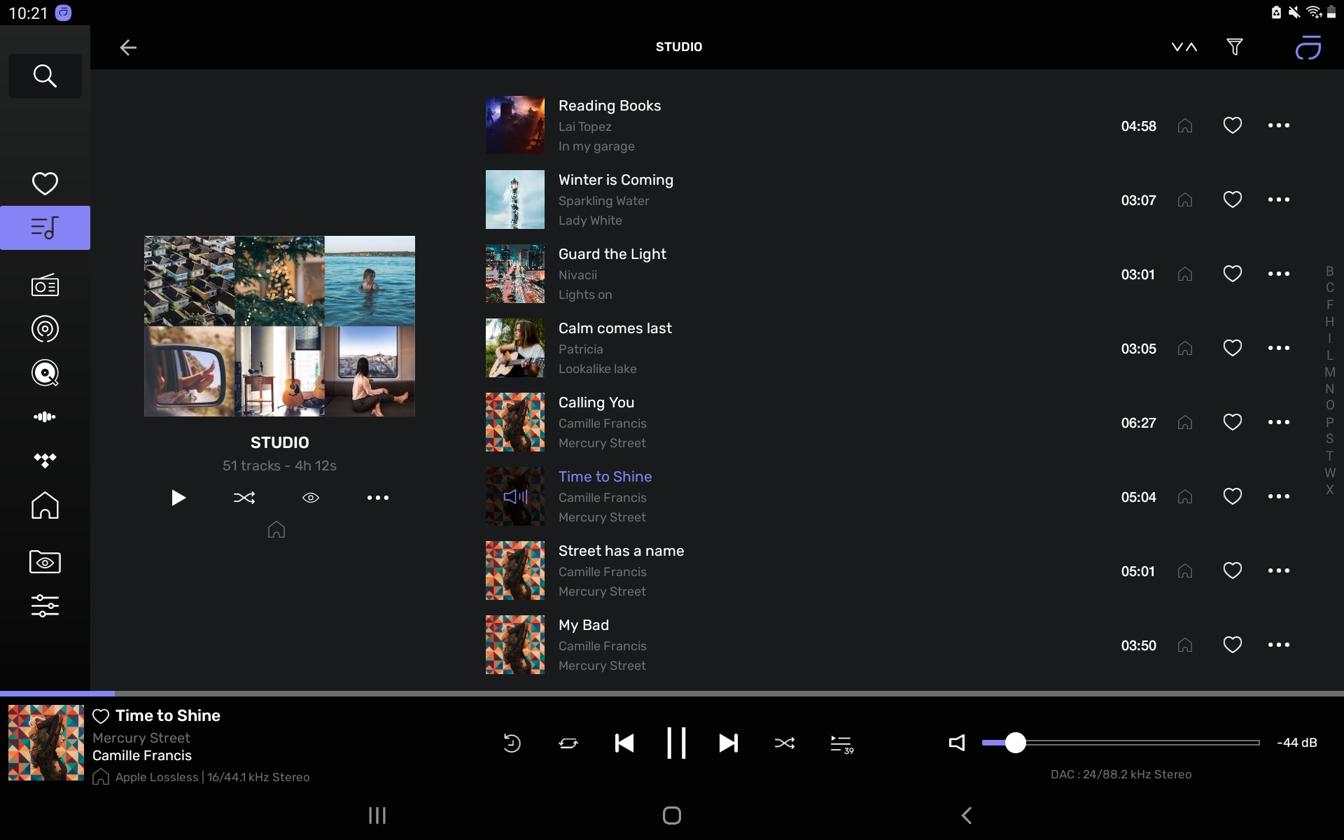Jump to letter M in the index
Viewport: 1344px width, 840px height.
click(x=1329, y=372)
